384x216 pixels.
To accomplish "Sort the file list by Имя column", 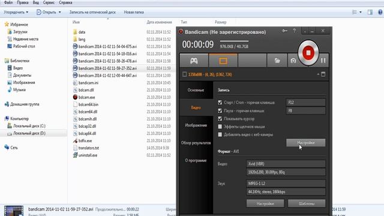I will pos(76,22).
